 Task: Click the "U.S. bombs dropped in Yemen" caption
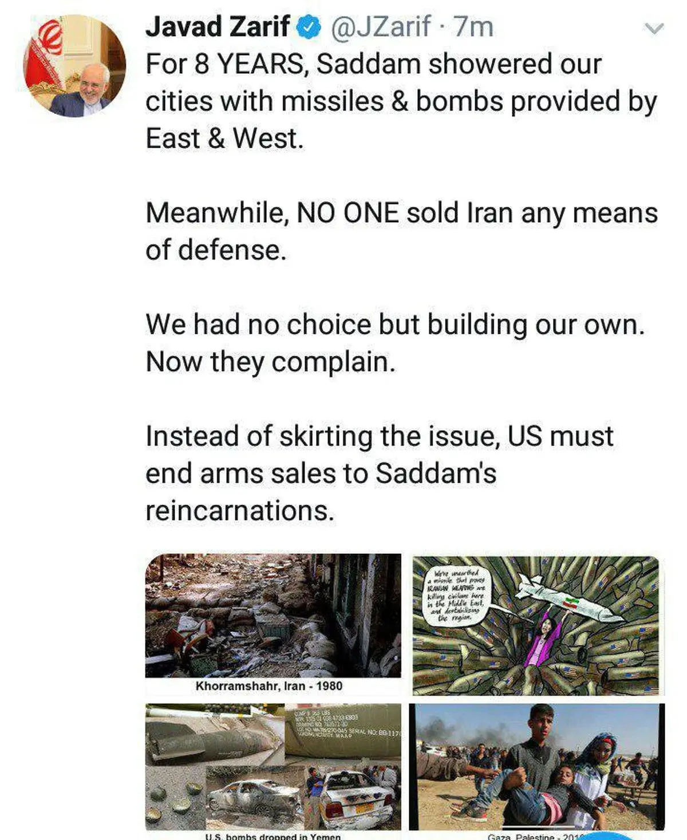[x=273, y=836]
